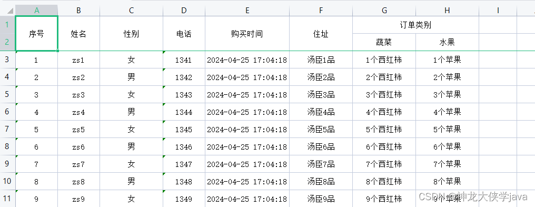Select row 10 header
Screen dimensions: 535x207
click(7, 181)
